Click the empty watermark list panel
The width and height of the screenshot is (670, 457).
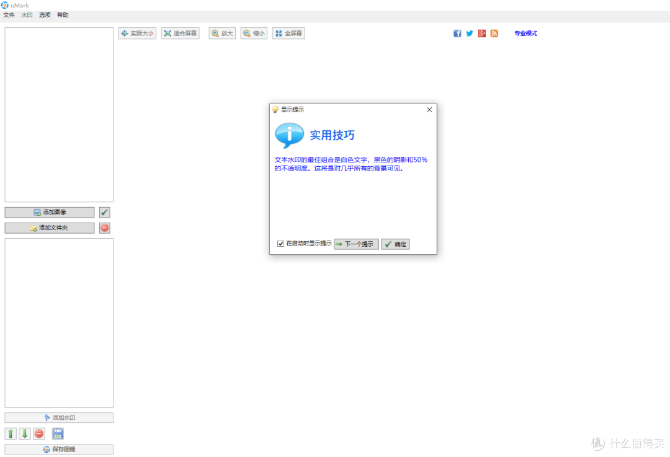pos(59,323)
